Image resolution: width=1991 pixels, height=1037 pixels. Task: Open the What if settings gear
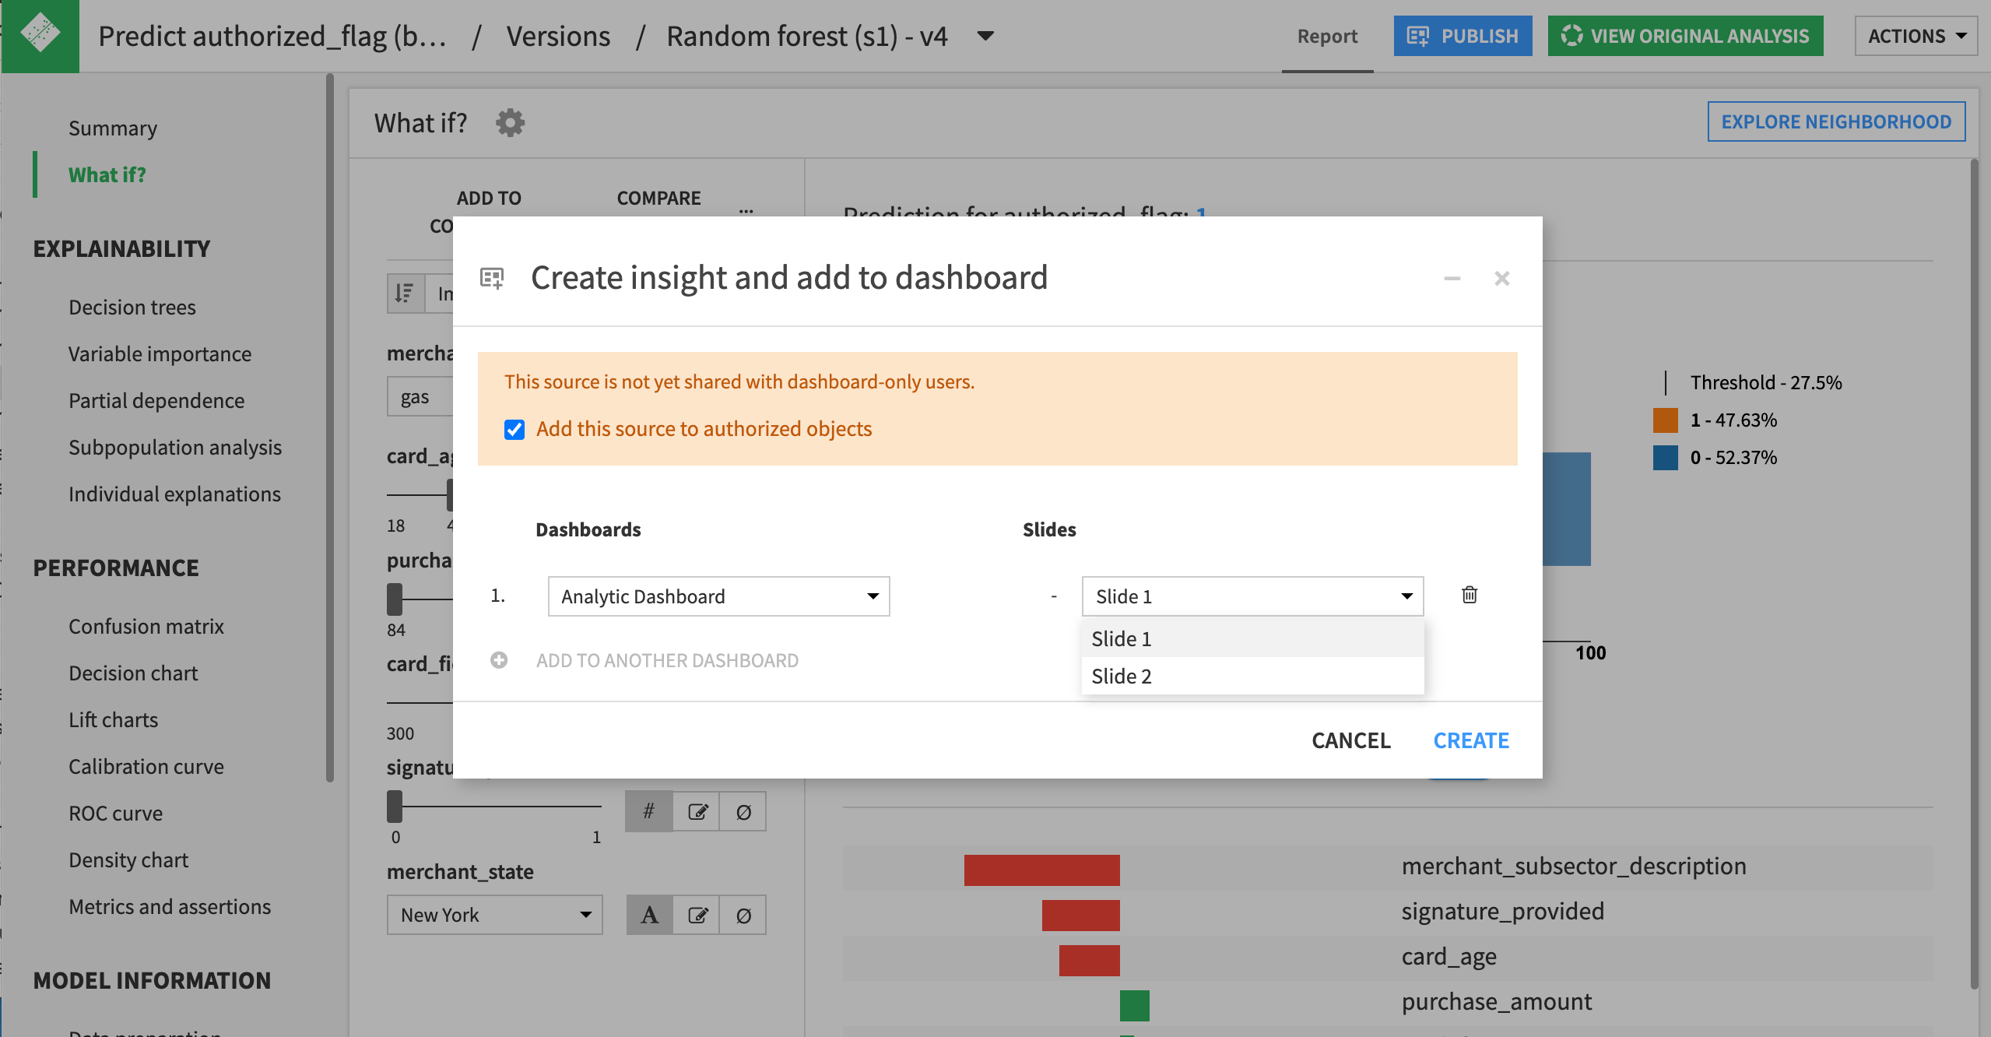(x=510, y=122)
